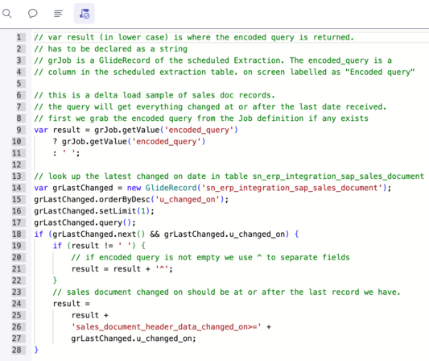
Task: Click the closing brace on line 22
Action: pyautogui.click(x=55, y=280)
